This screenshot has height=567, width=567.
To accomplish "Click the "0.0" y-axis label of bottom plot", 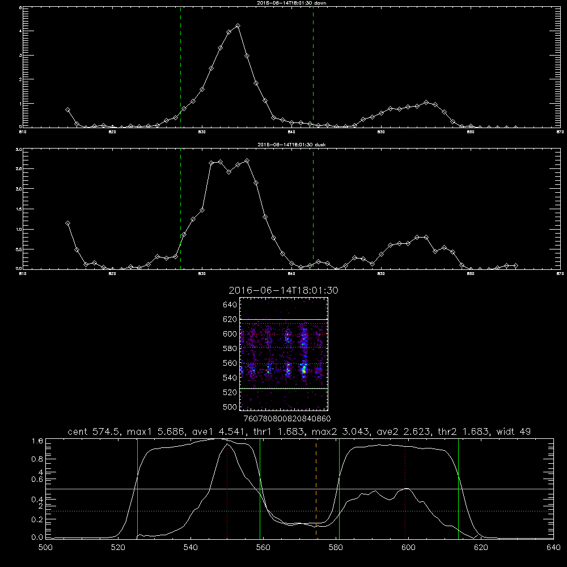I will [37, 538].
